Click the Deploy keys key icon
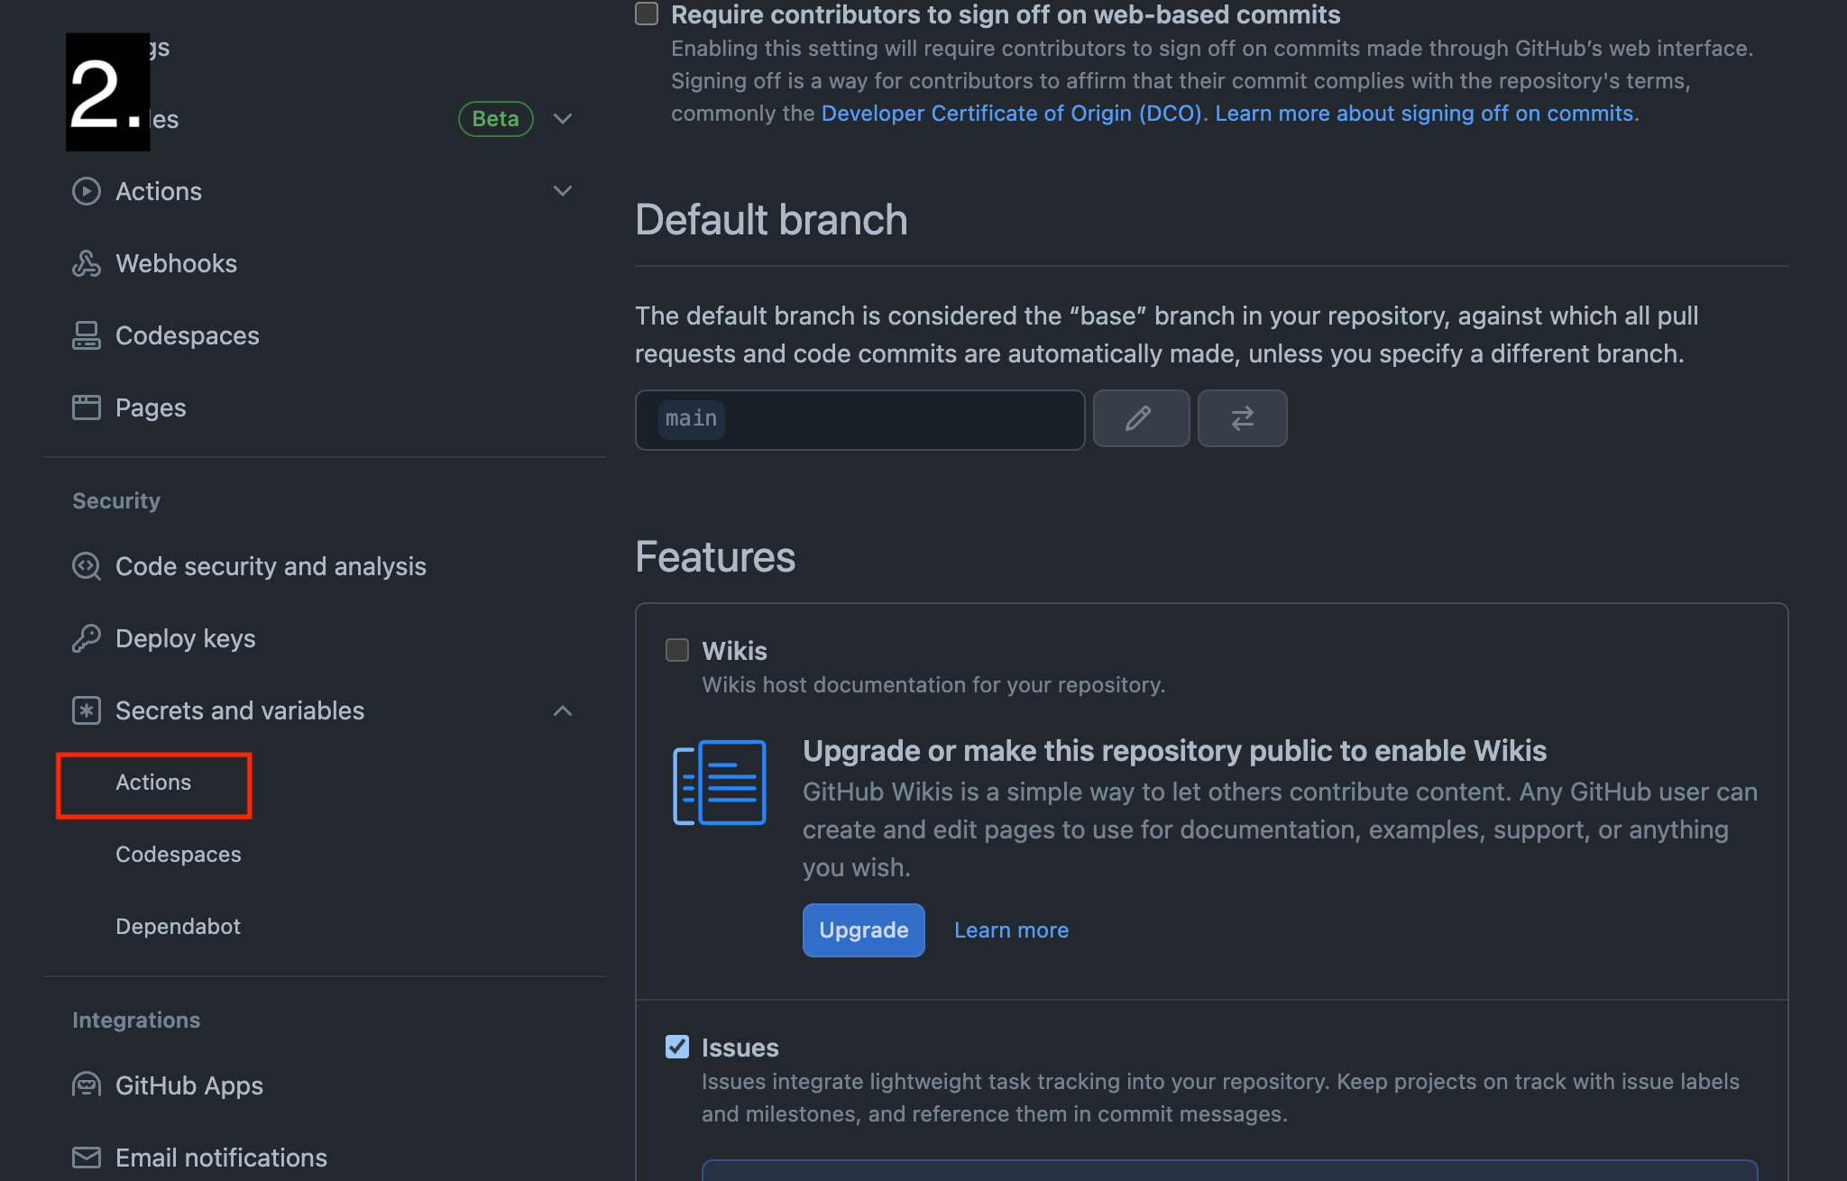Image resolution: width=1847 pixels, height=1181 pixels. coord(87,638)
